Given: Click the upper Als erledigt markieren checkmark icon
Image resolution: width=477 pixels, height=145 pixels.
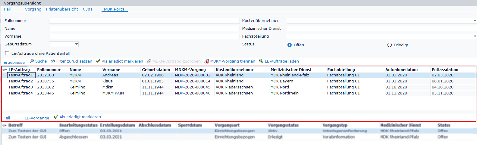Looking at the screenshot, I should click(x=98, y=61).
